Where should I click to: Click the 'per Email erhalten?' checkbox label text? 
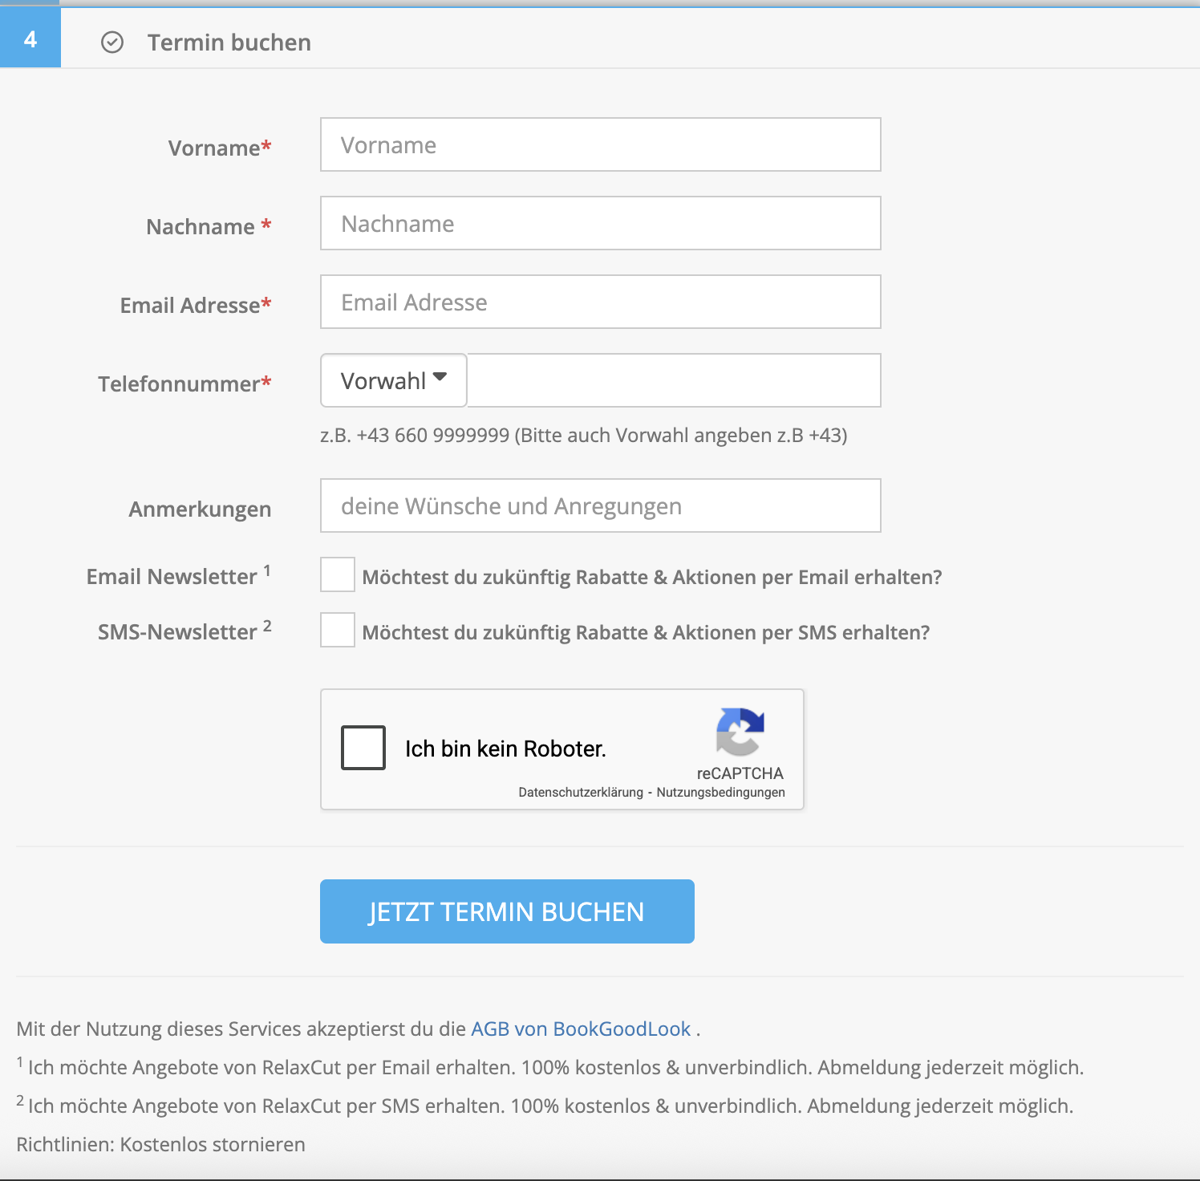point(651,578)
